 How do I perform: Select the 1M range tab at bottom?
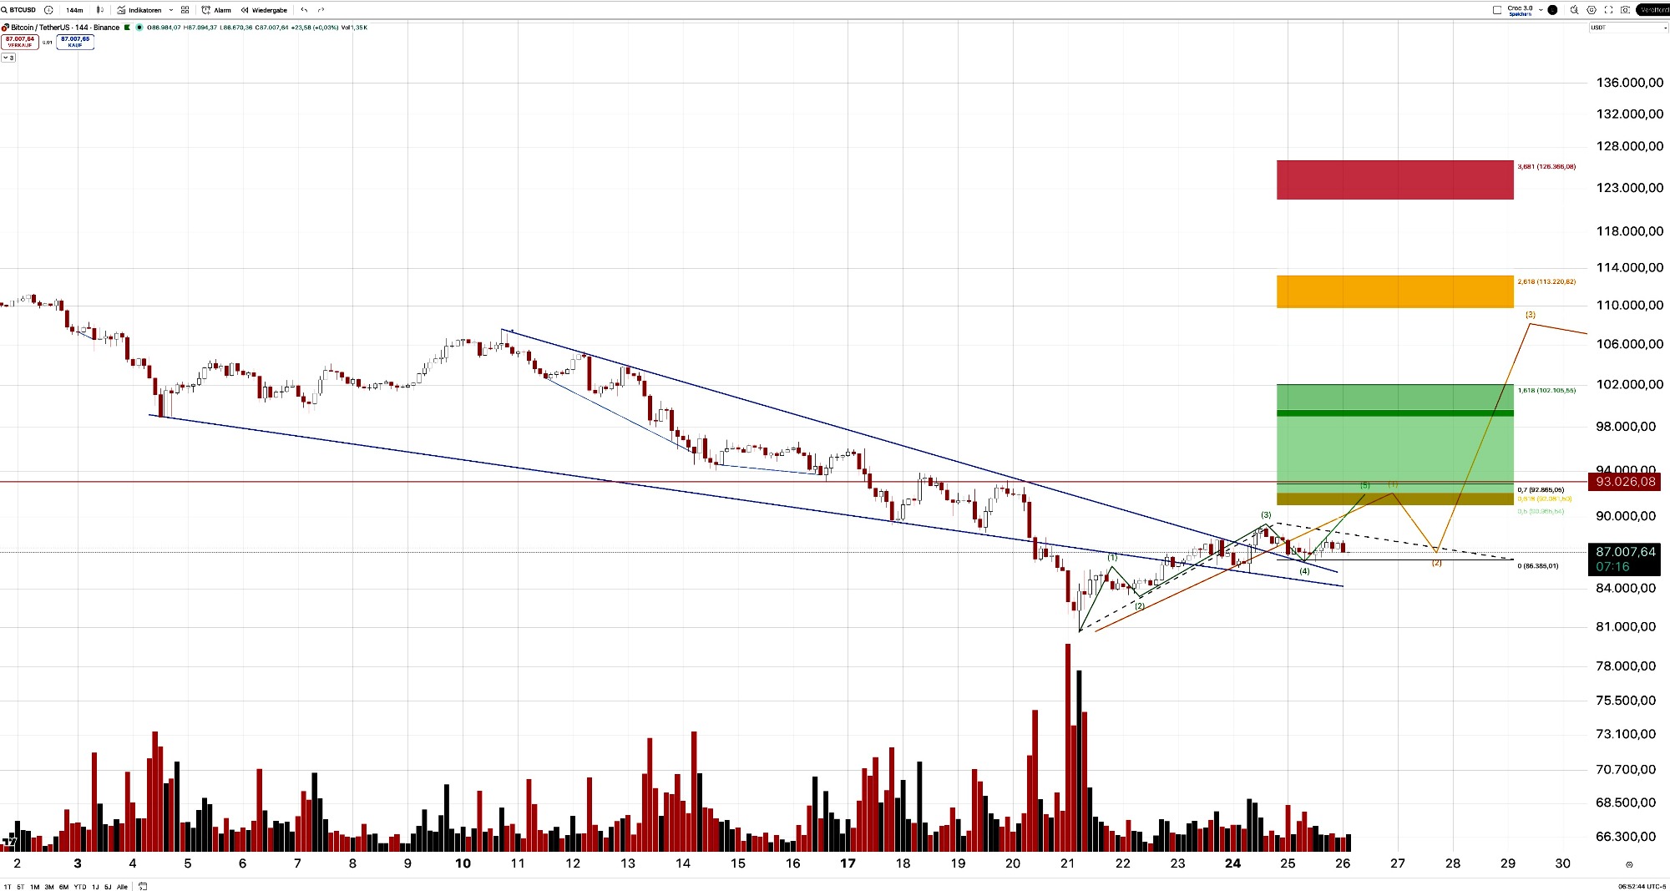coord(35,887)
